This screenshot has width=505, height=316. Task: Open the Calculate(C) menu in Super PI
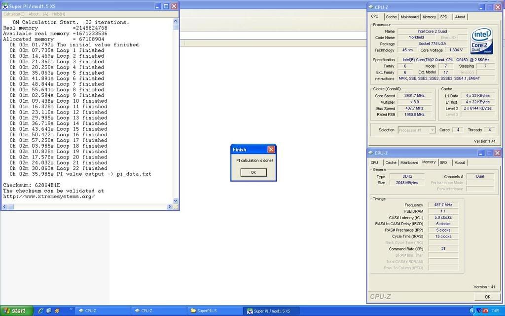pos(14,14)
